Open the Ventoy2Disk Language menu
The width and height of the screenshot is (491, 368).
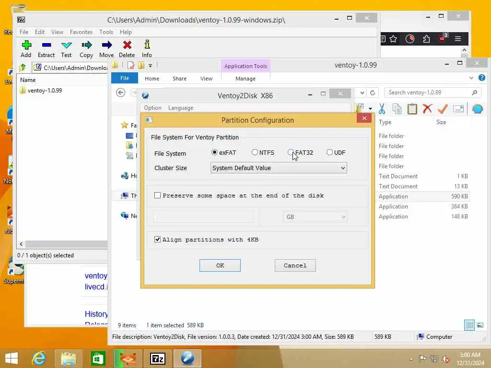(x=181, y=108)
